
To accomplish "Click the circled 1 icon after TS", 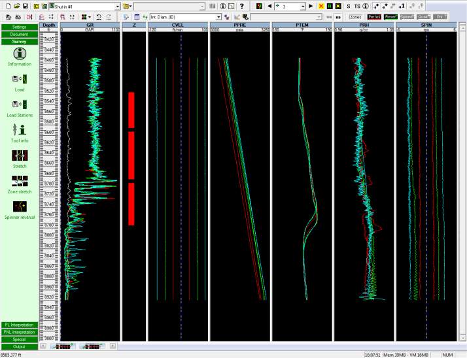I will click(x=366, y=6).
